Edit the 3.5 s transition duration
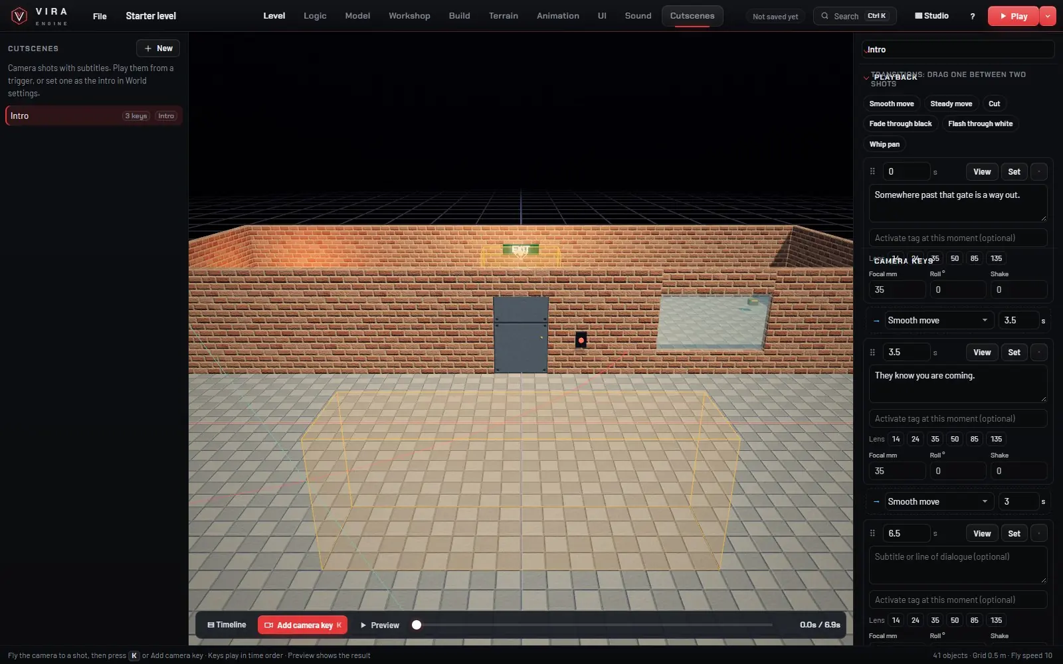The image size is (1063, 664). 1018,320
